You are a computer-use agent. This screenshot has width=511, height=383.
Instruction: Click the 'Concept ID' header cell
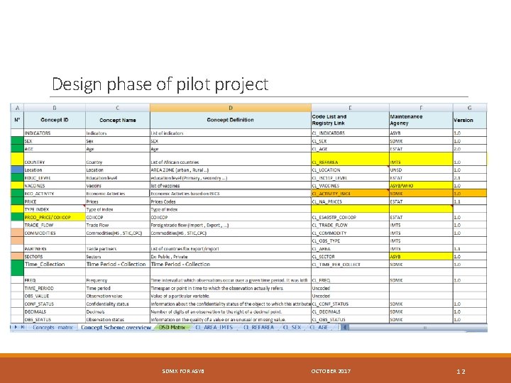pos(55,120)
